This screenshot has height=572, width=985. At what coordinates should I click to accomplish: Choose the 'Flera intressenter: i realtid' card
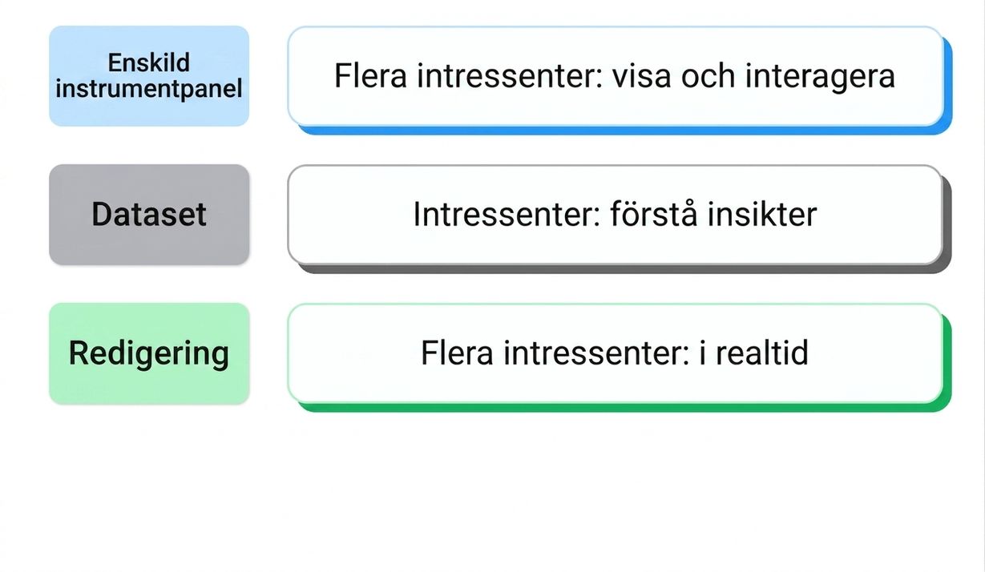click(x=615, y=353)
